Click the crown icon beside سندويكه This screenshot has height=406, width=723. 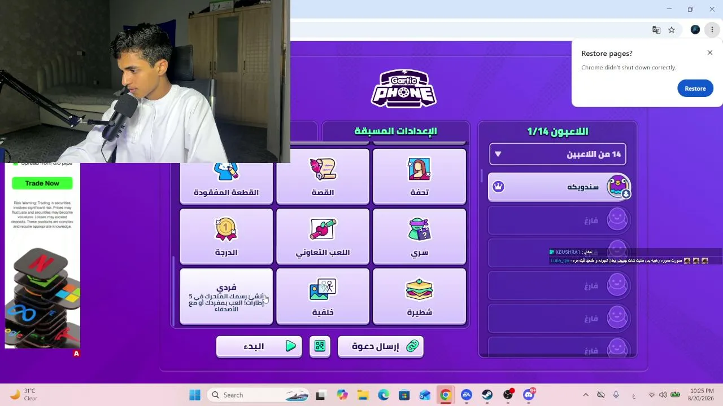tap(498, 187)
